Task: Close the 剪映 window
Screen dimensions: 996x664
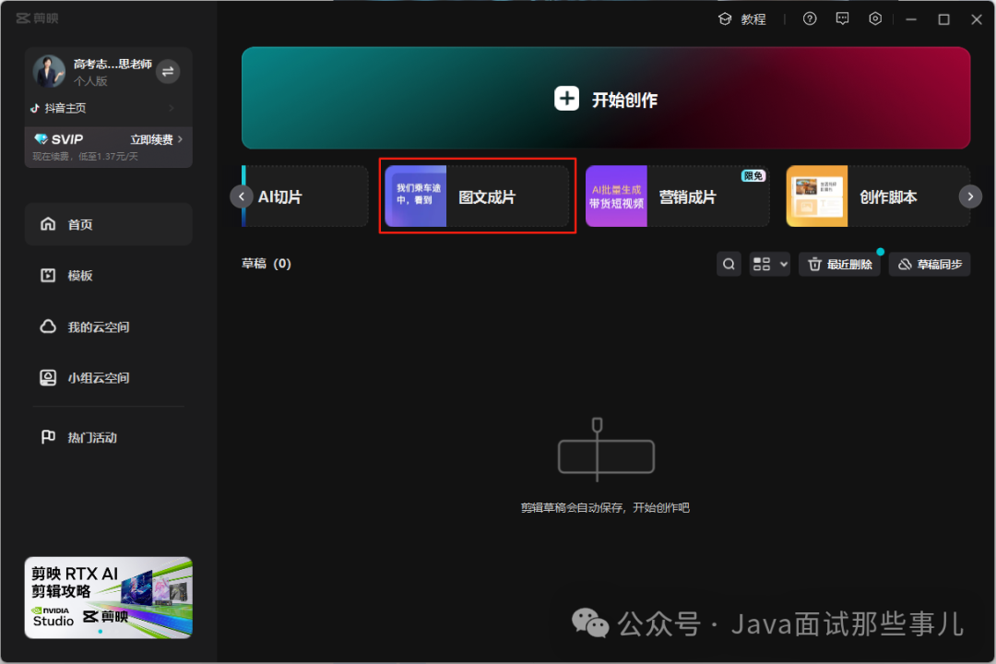Action: [977, 19]
